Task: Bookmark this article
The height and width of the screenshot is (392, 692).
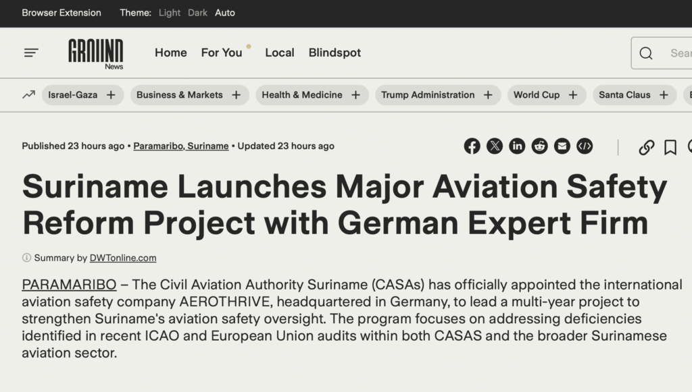Action: pyautogui.click(x=670, y=147)
